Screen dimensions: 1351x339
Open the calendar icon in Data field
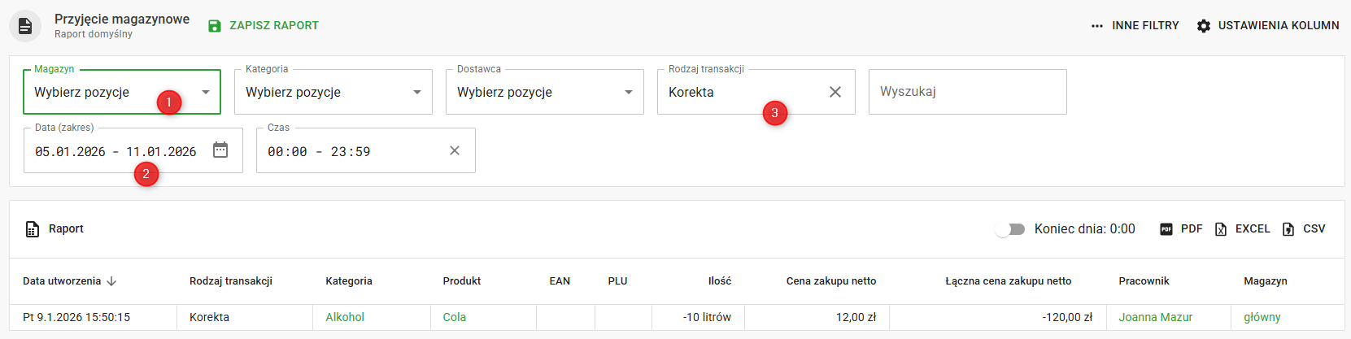[220, 150]
